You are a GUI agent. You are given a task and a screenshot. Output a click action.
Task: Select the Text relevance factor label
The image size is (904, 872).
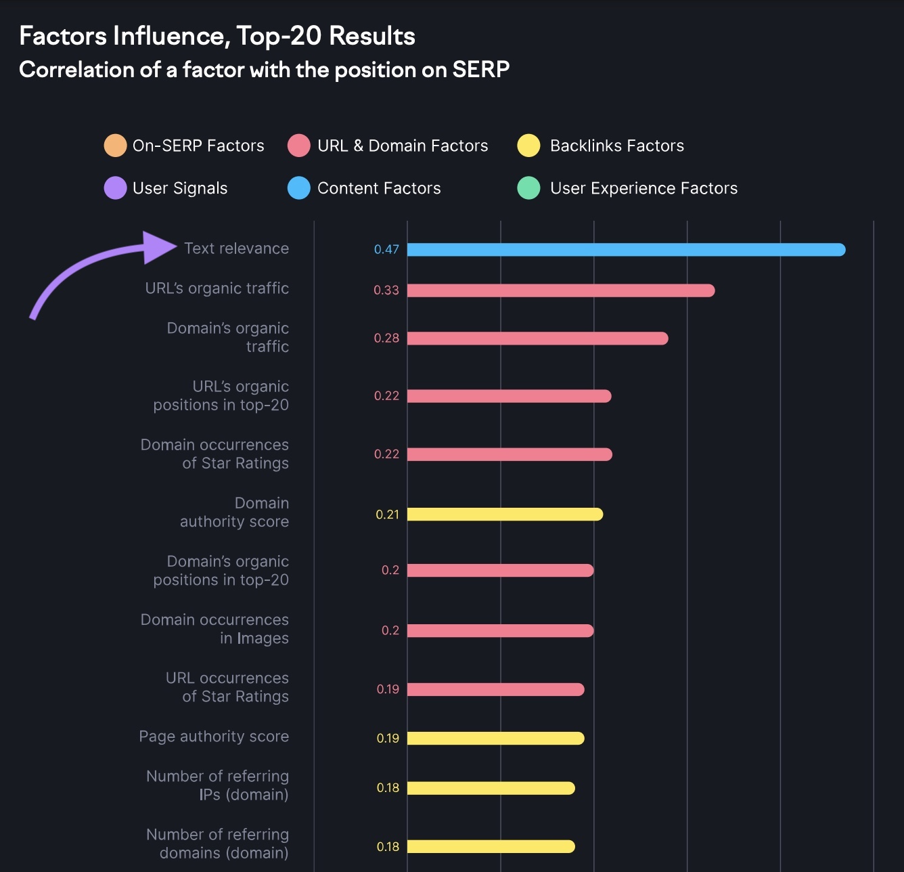(236, 248)
